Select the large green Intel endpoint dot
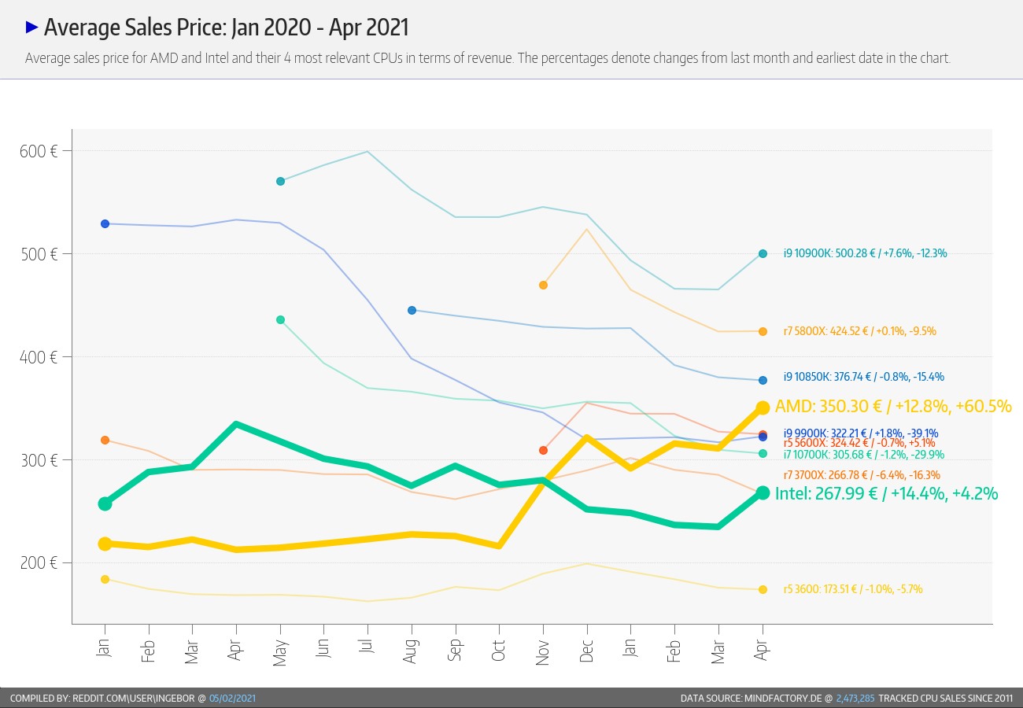 [x=763, y=492]
